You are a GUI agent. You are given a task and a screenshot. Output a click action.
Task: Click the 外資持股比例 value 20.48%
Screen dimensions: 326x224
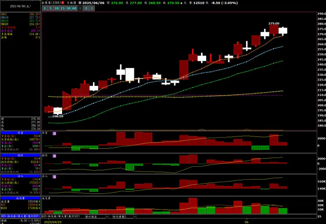pos(34,149)
